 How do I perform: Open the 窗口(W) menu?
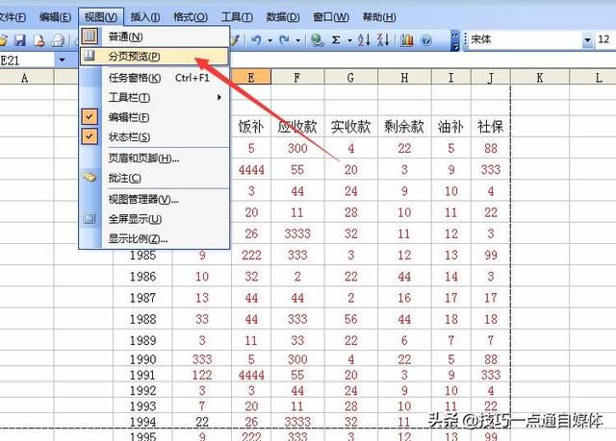pyautogui.click(x=331, y=17)
